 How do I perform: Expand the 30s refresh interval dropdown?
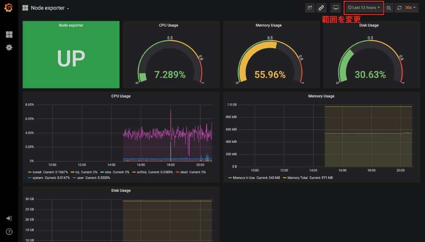coord(410,7)
